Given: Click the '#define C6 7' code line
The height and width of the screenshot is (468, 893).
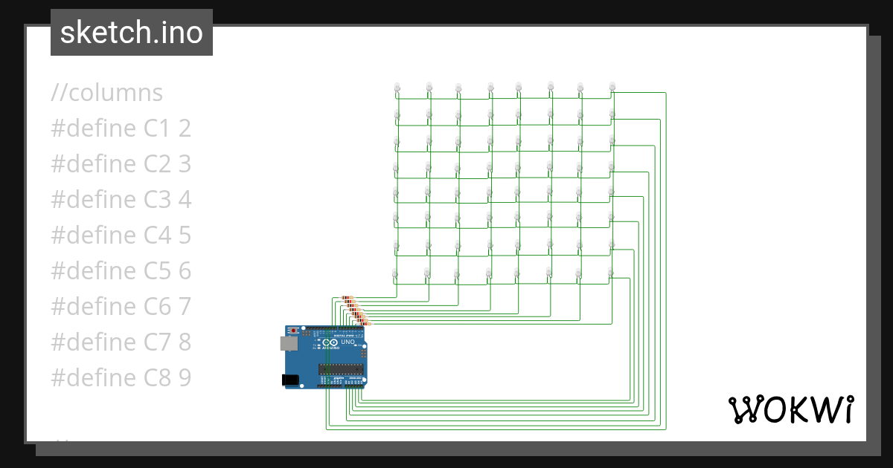Looking at the screenshot, I should (121, 307).
